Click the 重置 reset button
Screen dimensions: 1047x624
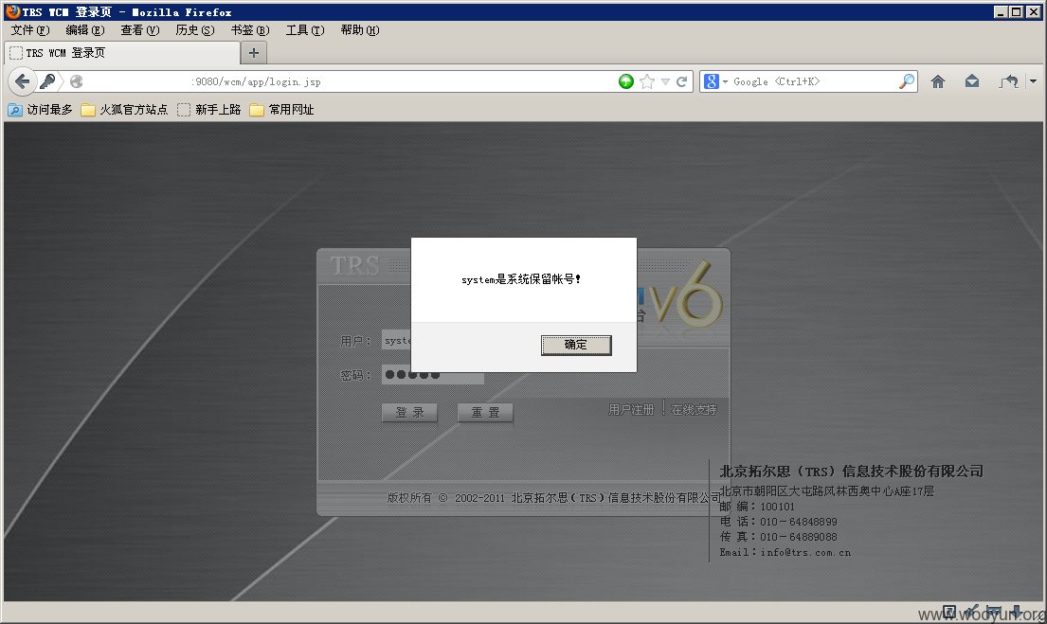[485, 413]
